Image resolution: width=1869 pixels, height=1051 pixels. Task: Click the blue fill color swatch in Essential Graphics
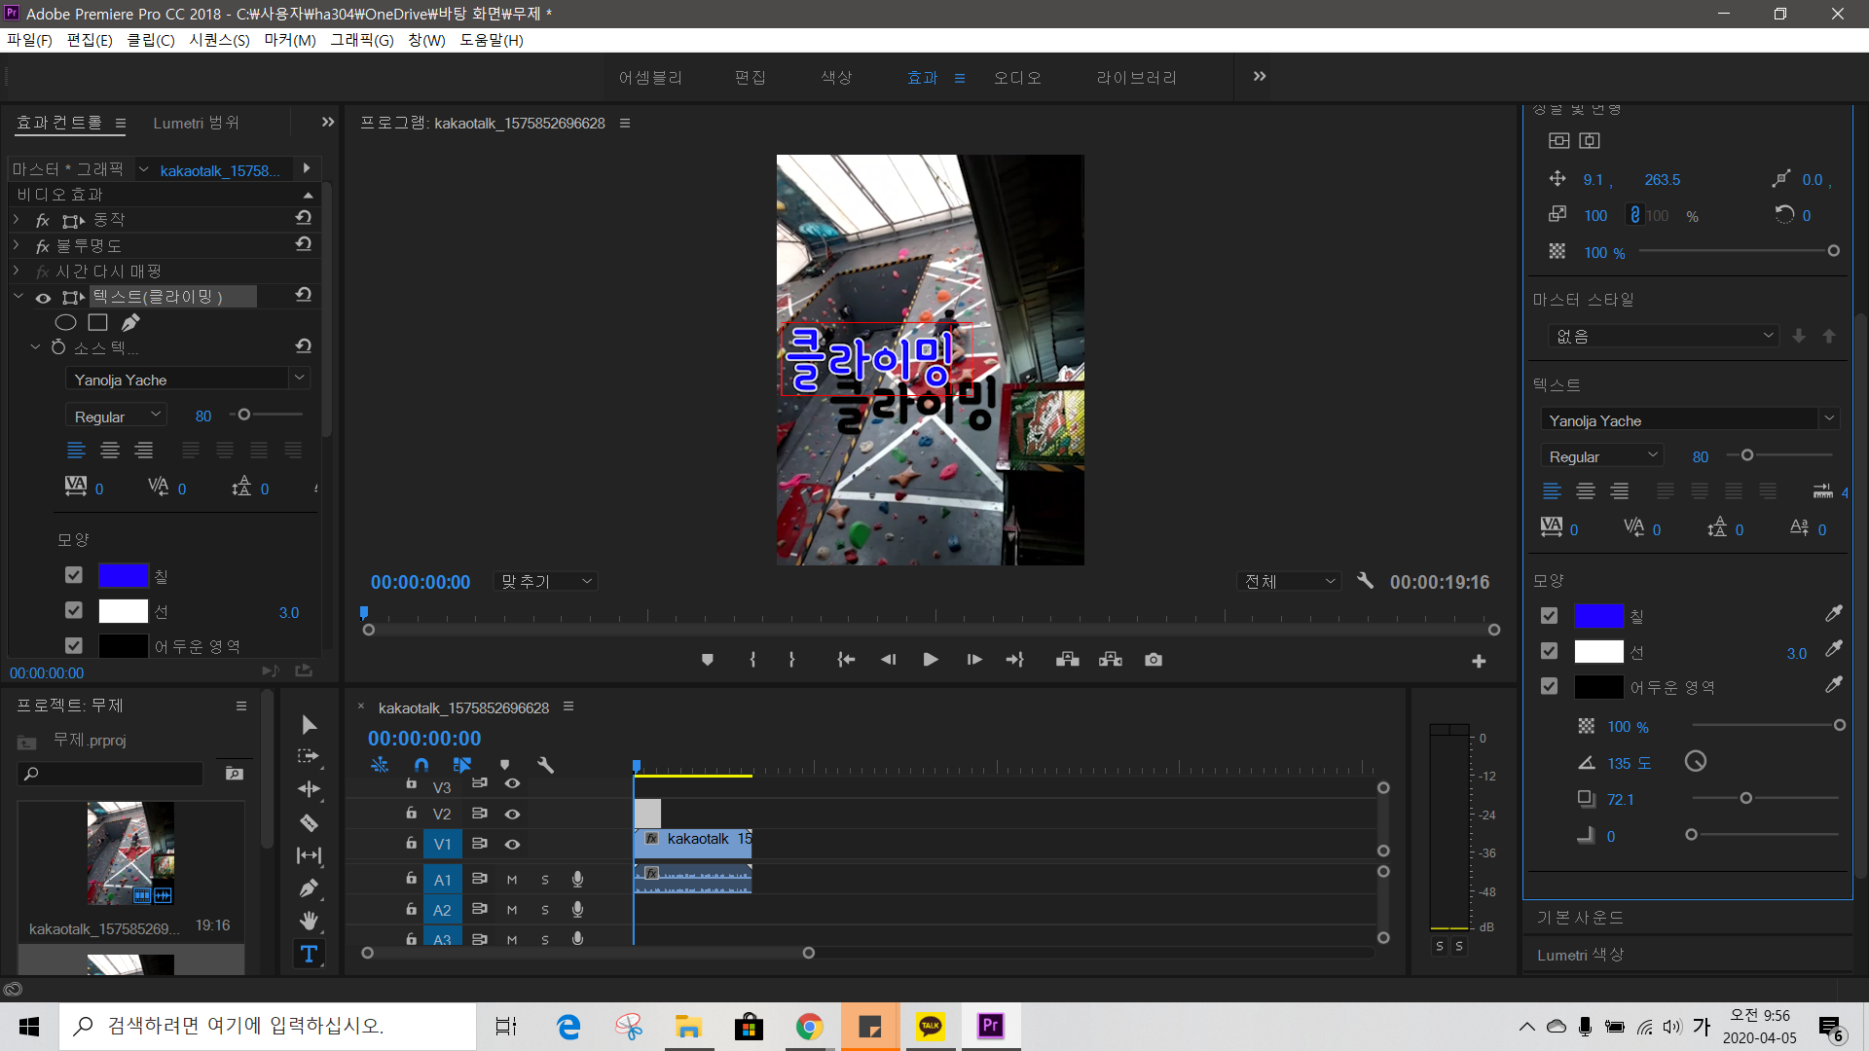point(1597,616)
